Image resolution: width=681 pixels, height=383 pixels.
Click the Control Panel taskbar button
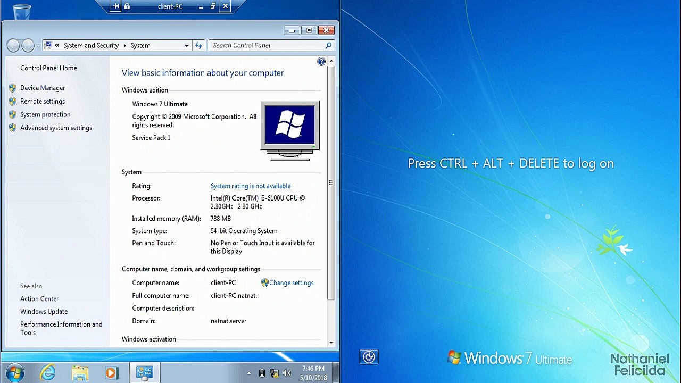144,372
